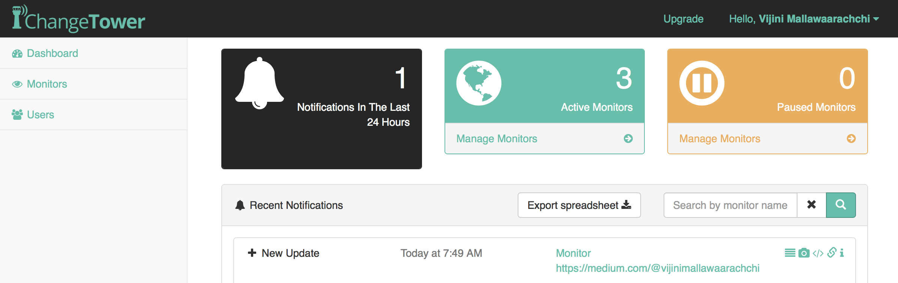
Task: Click Export spreadsheet button
Action: click(579, 205)
